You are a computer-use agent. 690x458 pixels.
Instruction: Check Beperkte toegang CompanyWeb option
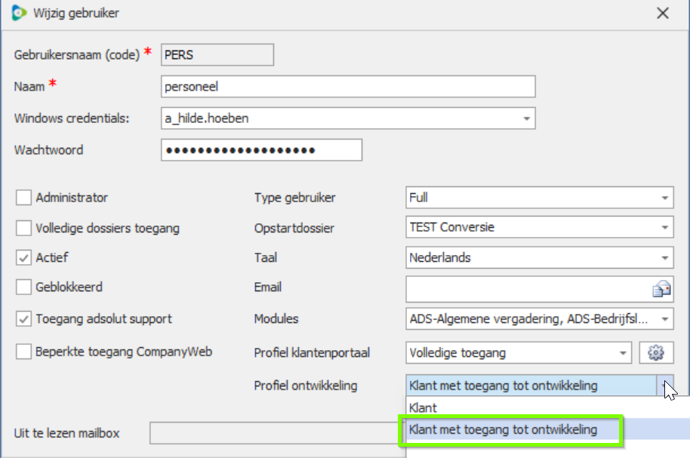(x=24, y=351)
